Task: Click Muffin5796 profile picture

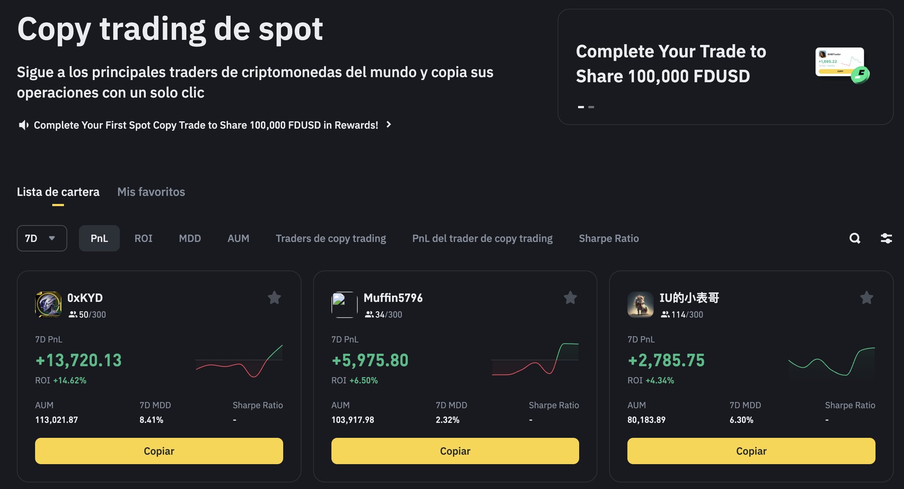Action: 344,305
